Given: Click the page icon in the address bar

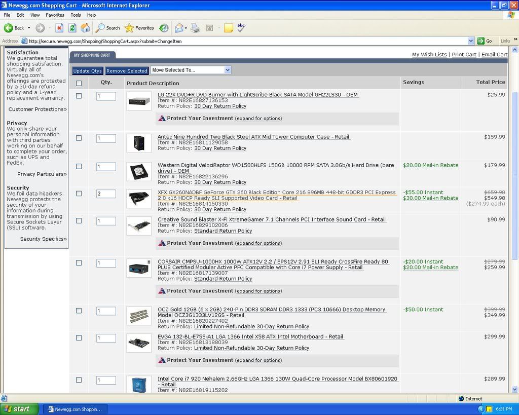Looking at the screenshot, I should point(24,41).
